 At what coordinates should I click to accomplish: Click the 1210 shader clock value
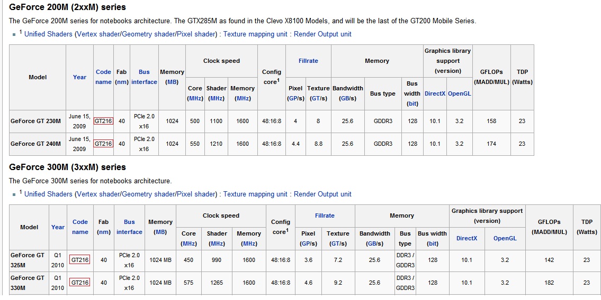[x=216, y=144]
